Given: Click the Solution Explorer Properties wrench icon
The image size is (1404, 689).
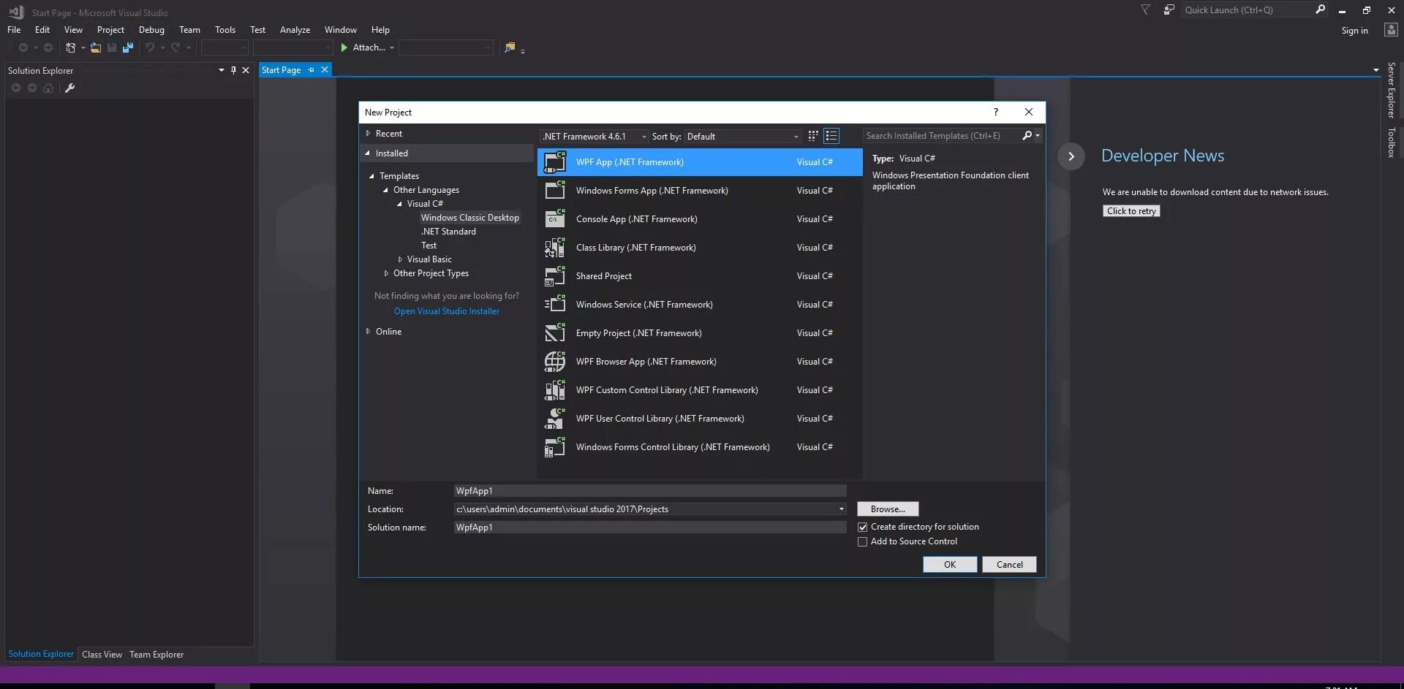Looking at the screenshot, I should pos(70,88).
